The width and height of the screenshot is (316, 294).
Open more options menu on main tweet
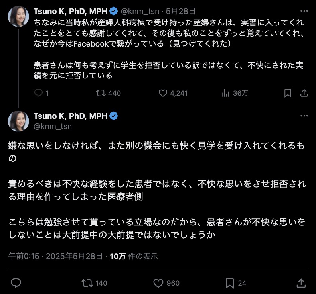pos(304,116)
